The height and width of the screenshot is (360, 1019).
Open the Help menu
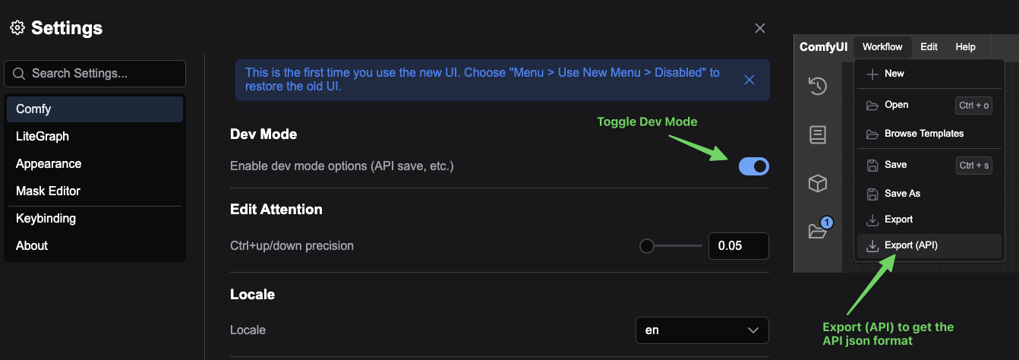(965, 47)
